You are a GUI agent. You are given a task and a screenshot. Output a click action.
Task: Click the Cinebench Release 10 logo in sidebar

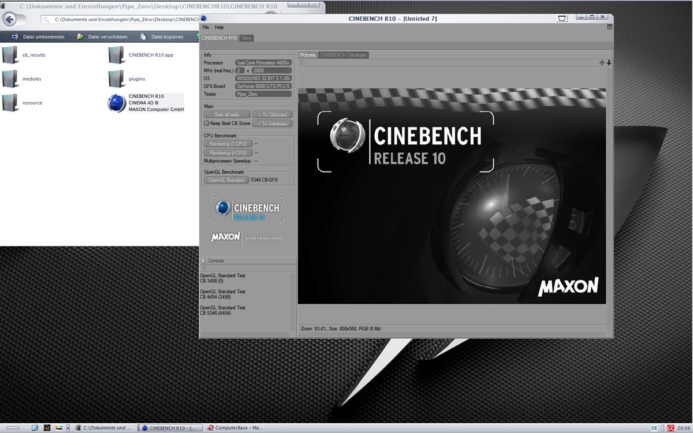point(247,210)
